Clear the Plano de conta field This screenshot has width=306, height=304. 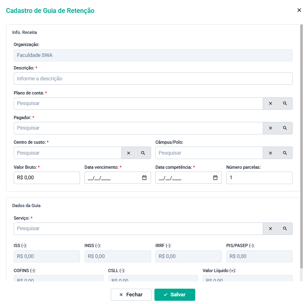click(270, 103)
